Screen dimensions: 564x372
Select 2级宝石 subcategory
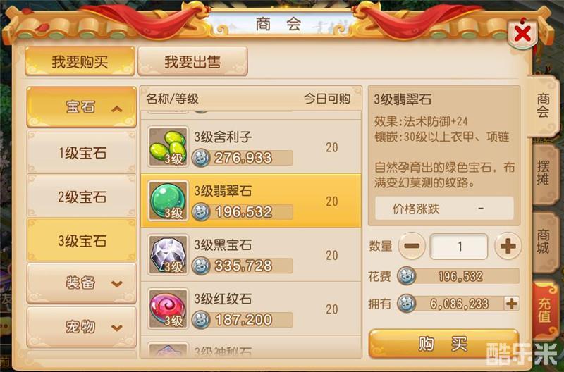(x=82, y=197)
